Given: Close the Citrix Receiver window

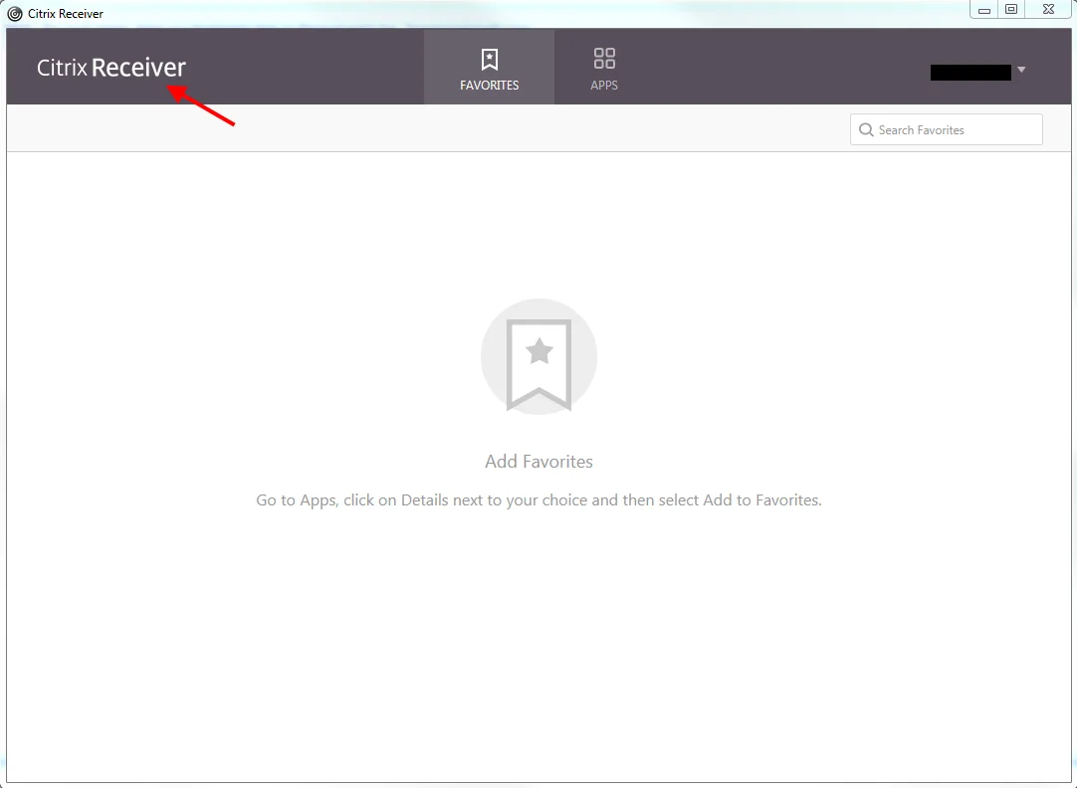Looking at the screenshot, I should 1048,10.
